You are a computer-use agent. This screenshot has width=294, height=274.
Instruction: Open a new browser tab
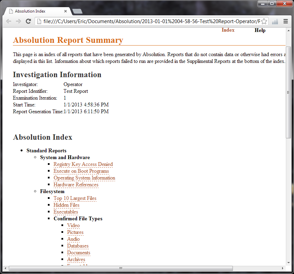click(77, 11)
